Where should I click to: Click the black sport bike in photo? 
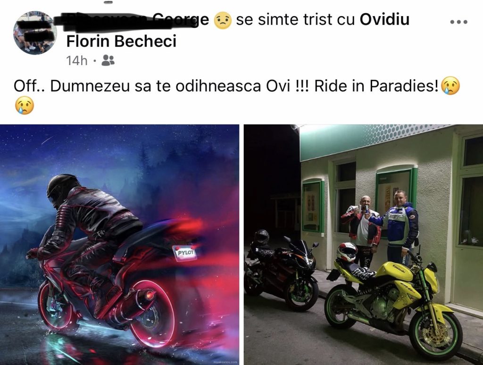[281, 270]
